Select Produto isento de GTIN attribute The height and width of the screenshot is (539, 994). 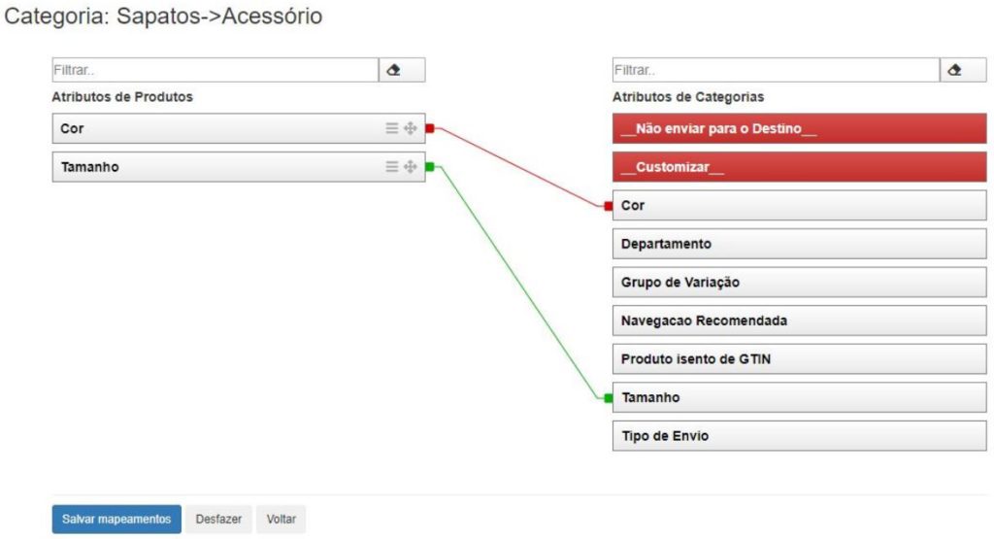[799, 359]
